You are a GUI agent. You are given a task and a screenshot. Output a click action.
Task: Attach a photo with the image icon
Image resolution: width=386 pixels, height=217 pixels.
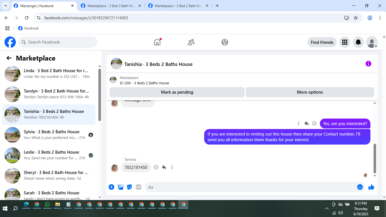click(x=120, y=187)
